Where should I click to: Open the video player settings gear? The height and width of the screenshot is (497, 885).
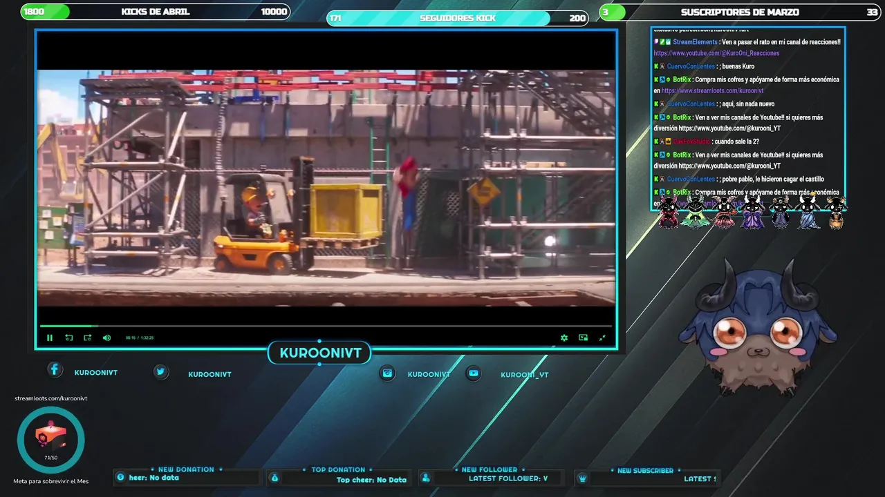pyautogui.click(x=564, y=338)
